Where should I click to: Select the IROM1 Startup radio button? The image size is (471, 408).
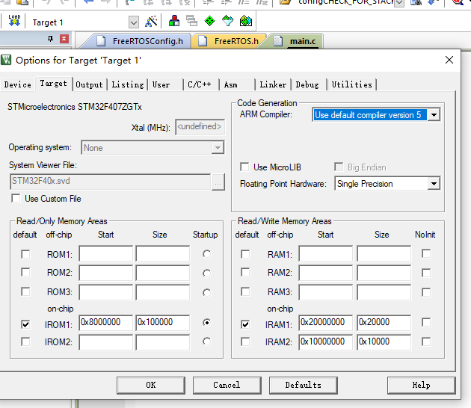coord(206,322)
